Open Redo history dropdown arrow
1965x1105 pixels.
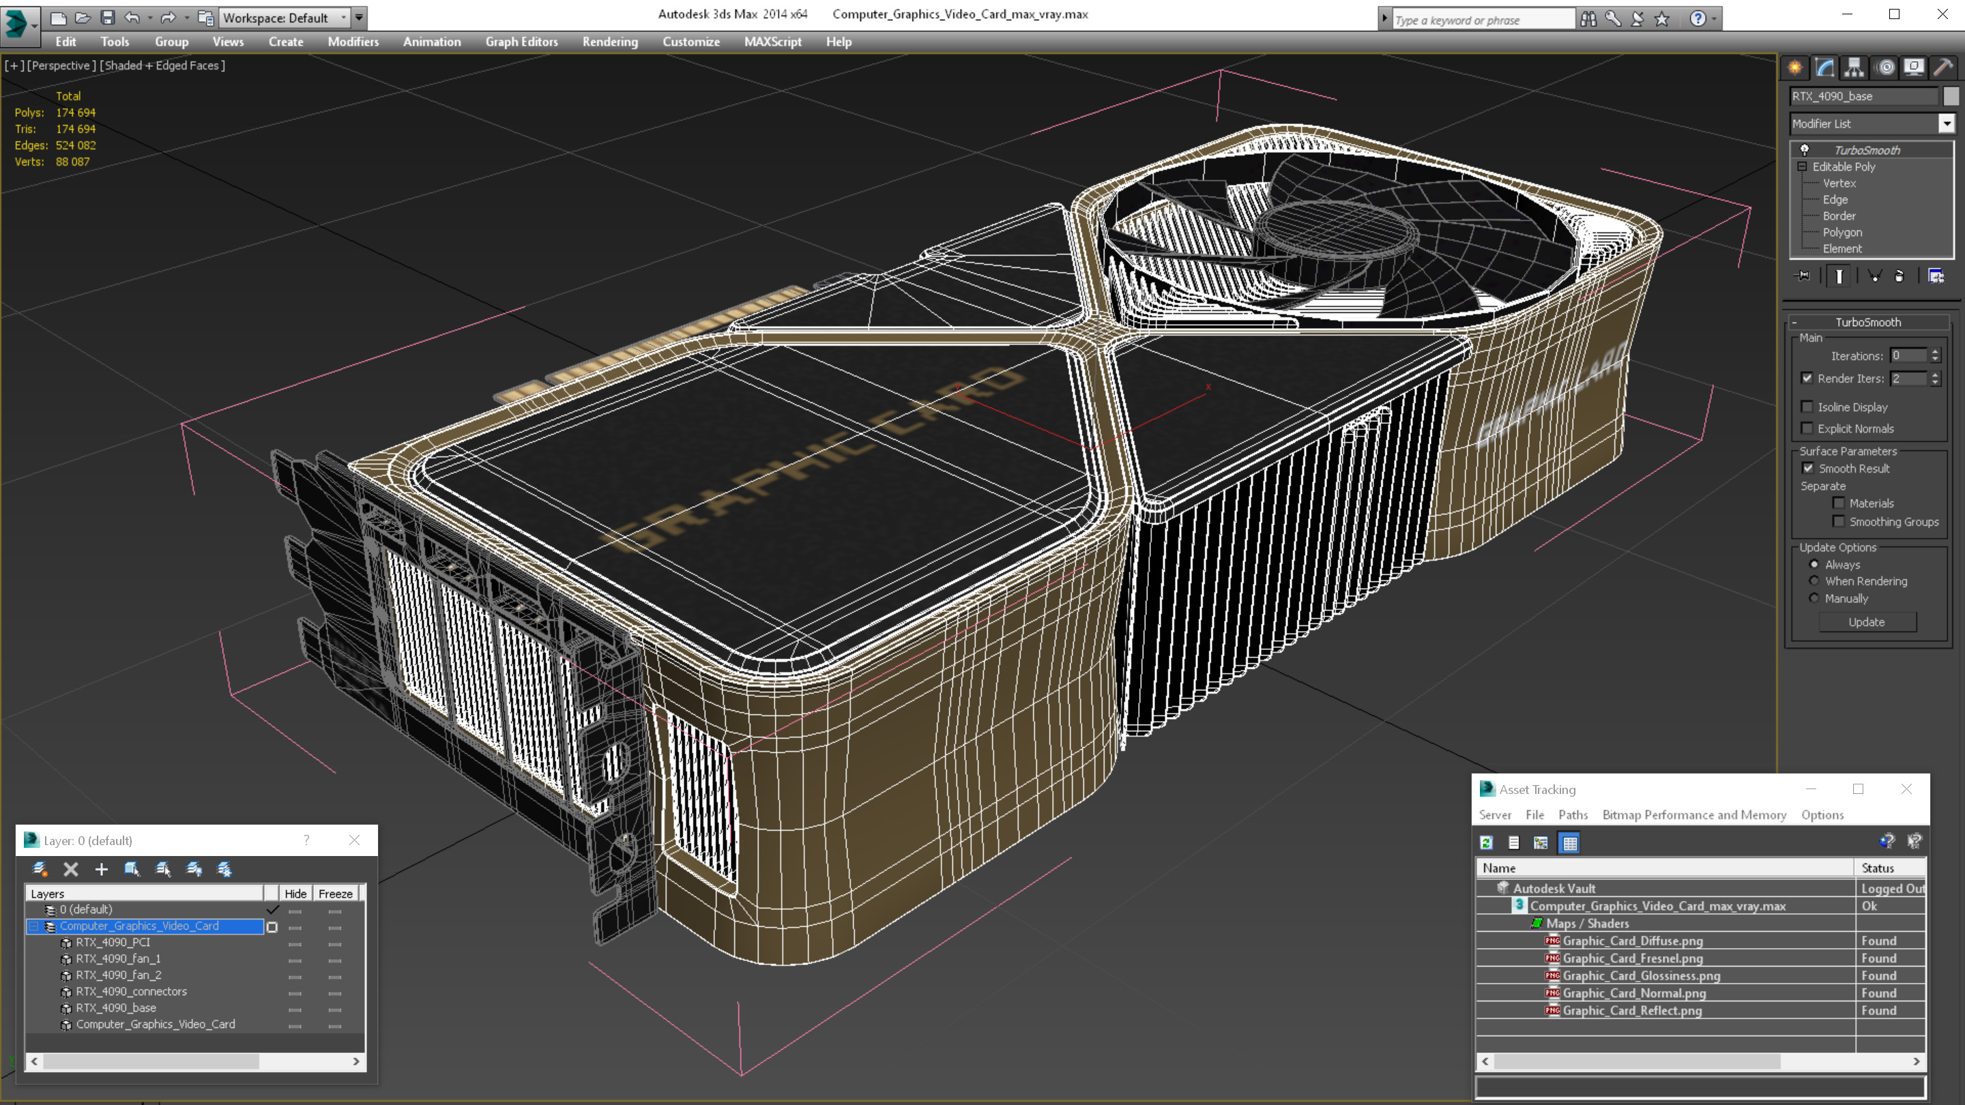pos(186,18)
